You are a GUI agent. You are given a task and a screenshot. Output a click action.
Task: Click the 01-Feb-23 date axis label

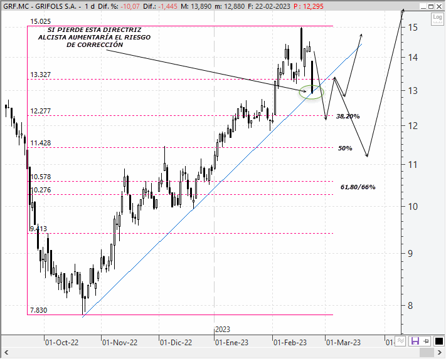[x=290, y=343]
